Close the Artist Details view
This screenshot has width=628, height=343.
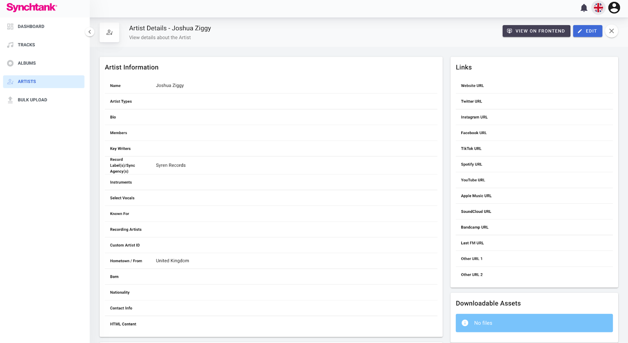[x=611, y=31]
